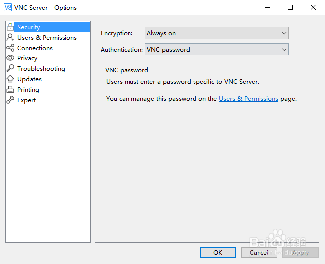Go to the Expert page label

pyautogui.click(x=26, y=100)
